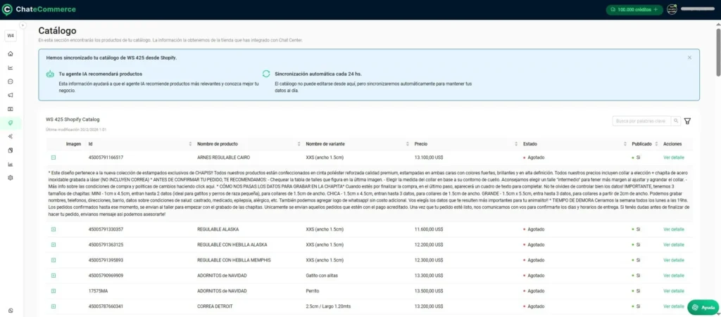The height and width of the screenshot is (317, 721).
Task: Focus the 'Busca por palabras clave' search field
Action: 641,121
